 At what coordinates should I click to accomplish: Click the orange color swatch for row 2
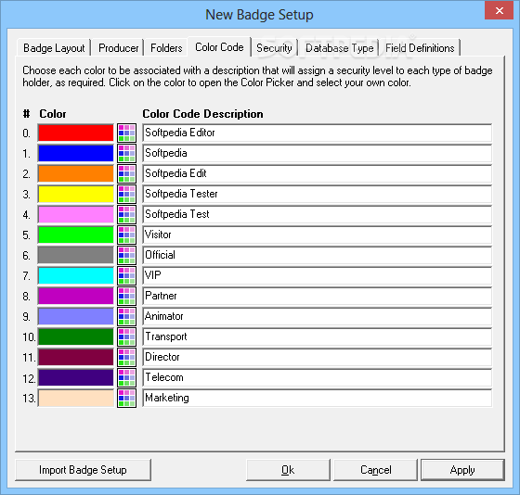[x=76, y=173]
